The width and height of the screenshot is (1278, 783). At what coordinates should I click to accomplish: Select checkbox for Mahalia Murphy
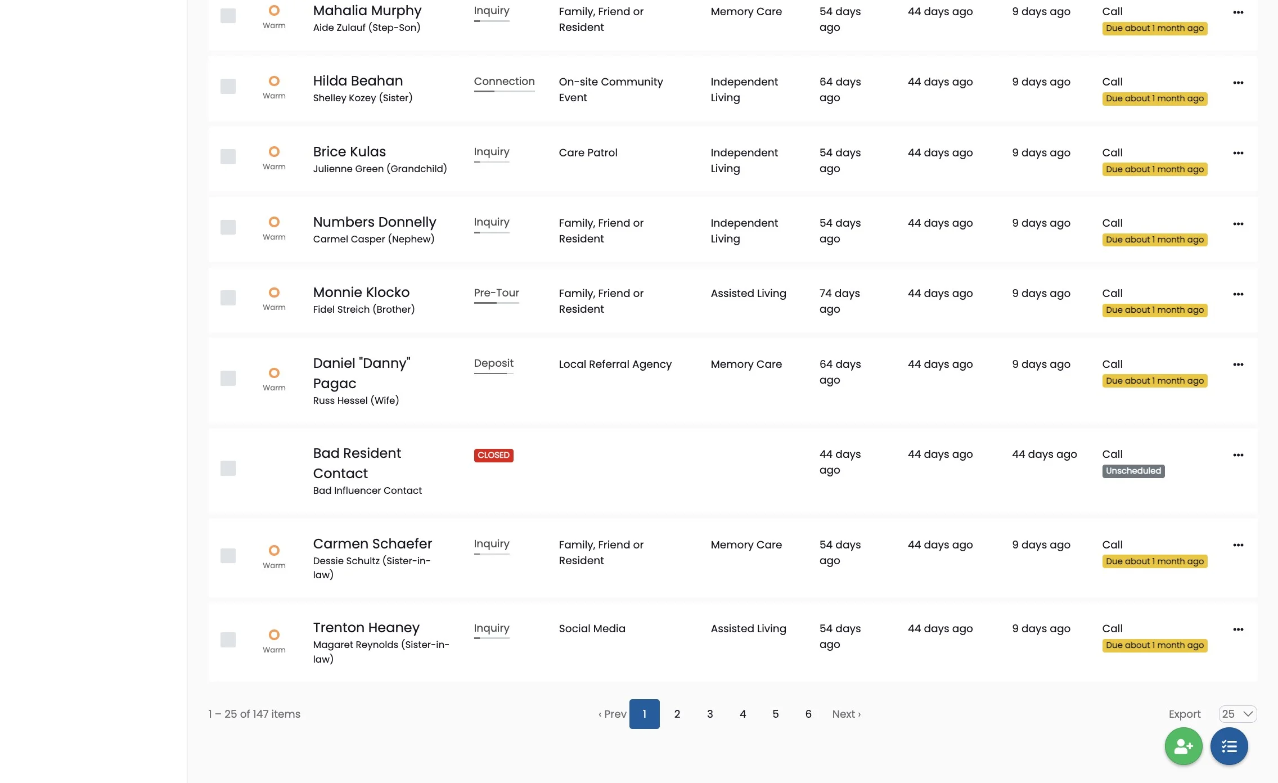(x=228, y=16)
